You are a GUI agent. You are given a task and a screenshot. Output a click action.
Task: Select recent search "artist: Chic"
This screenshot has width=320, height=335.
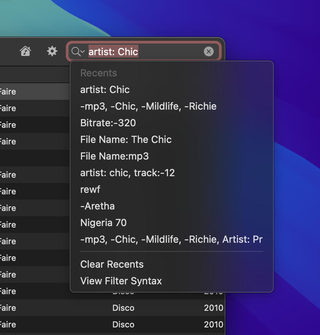pos(105,90)
